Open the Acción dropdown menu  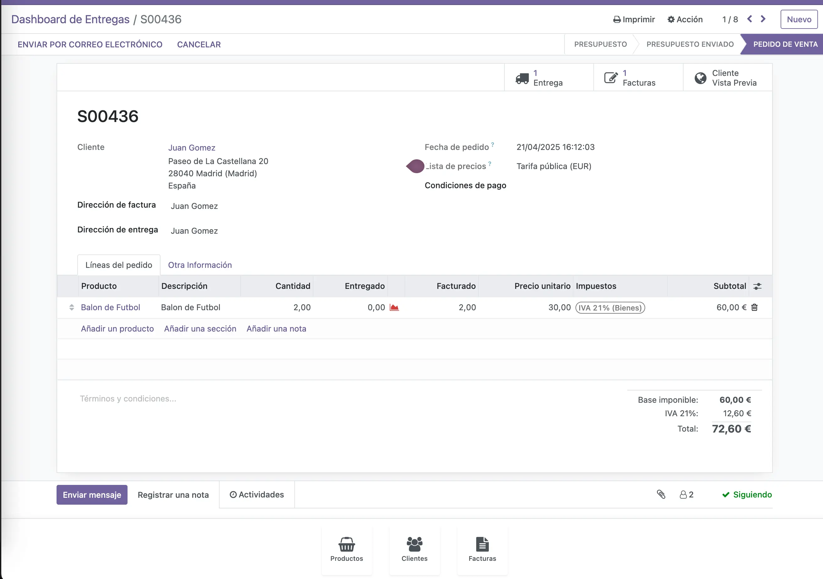[x=685, y=19]
